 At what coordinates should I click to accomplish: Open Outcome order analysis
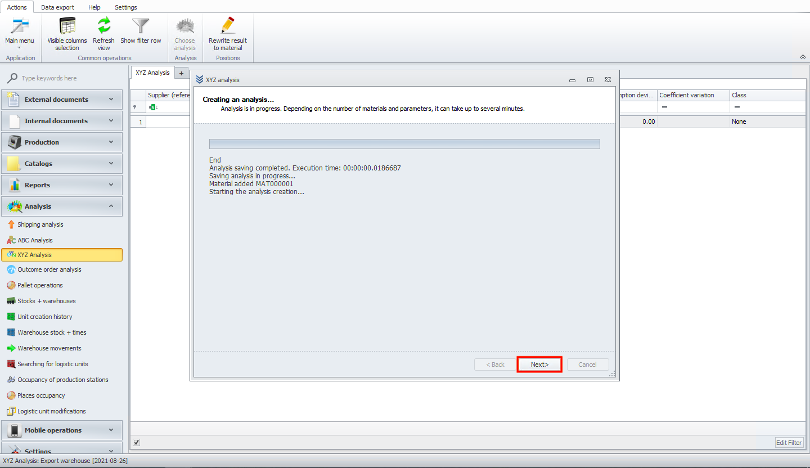coord(49,269)
